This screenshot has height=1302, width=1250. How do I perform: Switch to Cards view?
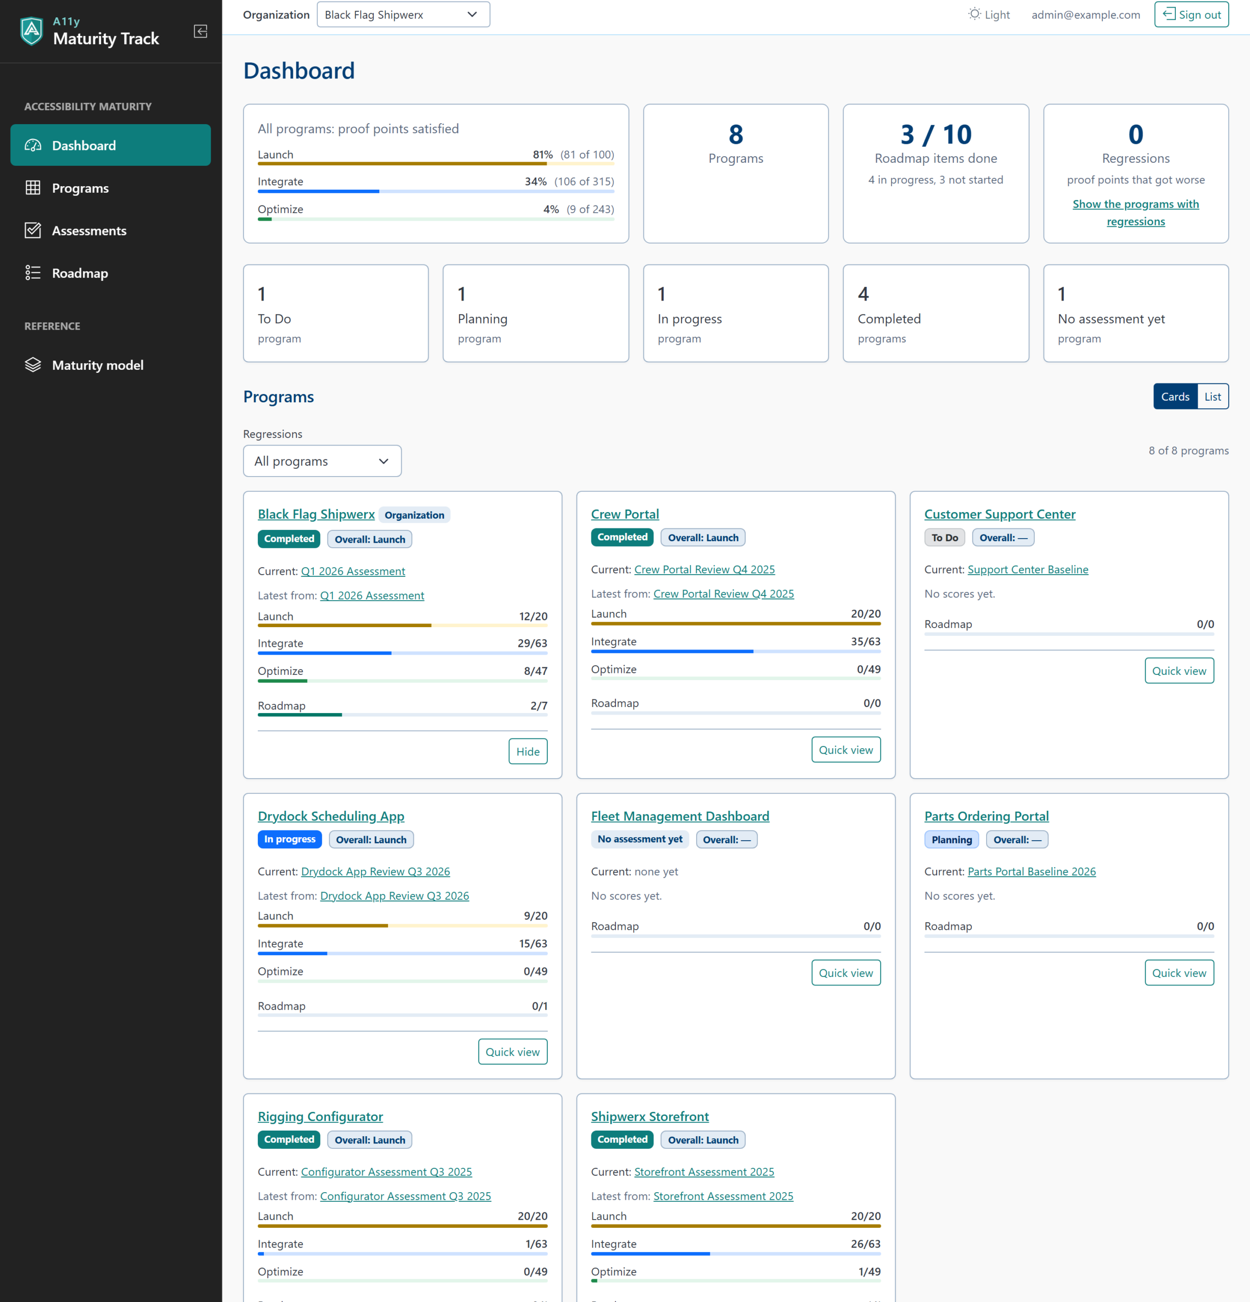[x=1175, y=397]
